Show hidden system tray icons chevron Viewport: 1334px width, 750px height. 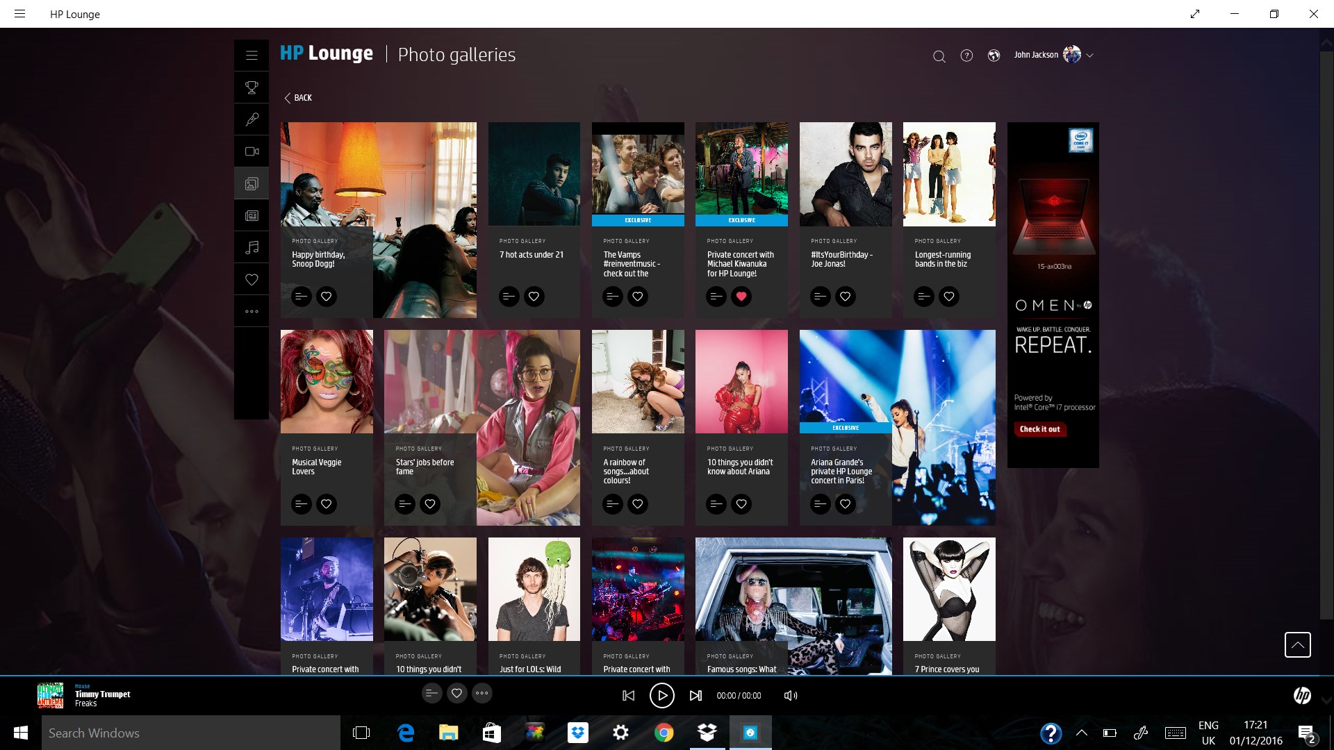(1082, 733)
